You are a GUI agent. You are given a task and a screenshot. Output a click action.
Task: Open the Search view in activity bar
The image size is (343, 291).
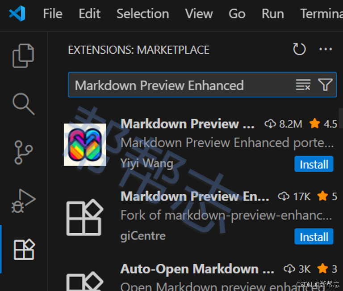[23, 104]
